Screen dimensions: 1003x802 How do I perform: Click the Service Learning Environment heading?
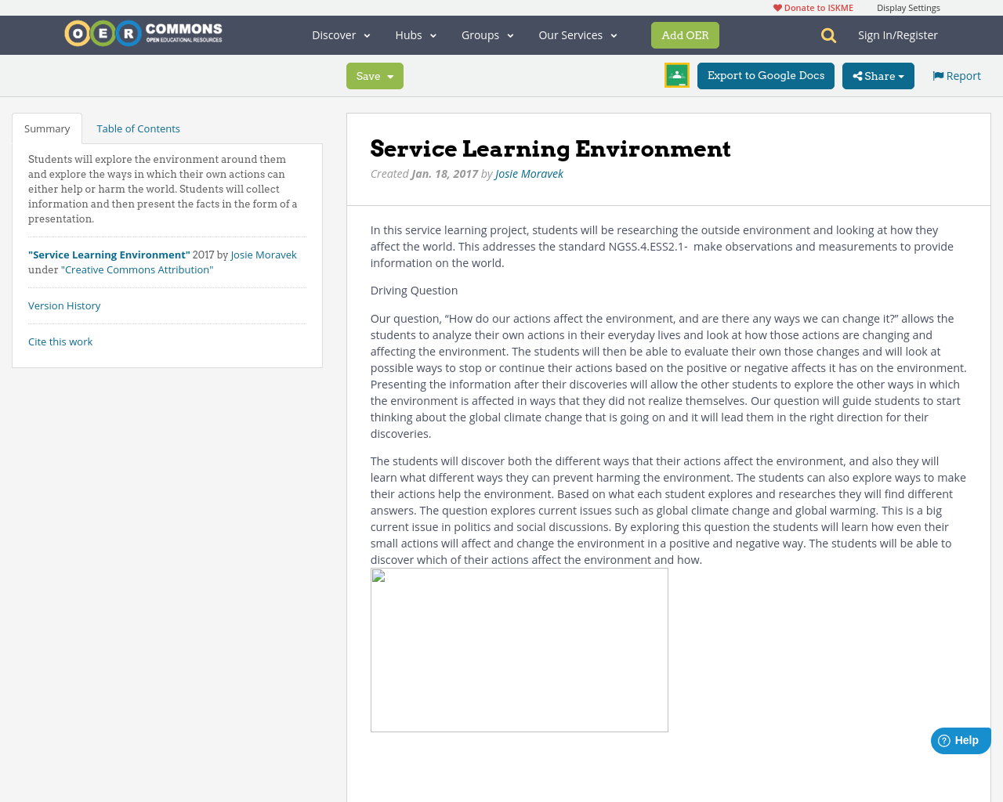click(x=550, y=149)
